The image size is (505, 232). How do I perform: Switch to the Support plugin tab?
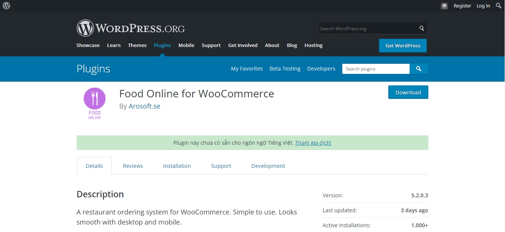(x=221, y=166)
